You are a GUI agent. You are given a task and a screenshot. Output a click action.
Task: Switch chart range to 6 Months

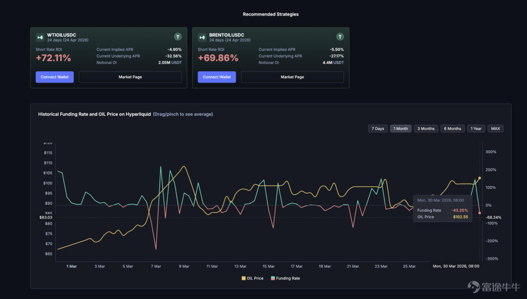click(453, 129)
